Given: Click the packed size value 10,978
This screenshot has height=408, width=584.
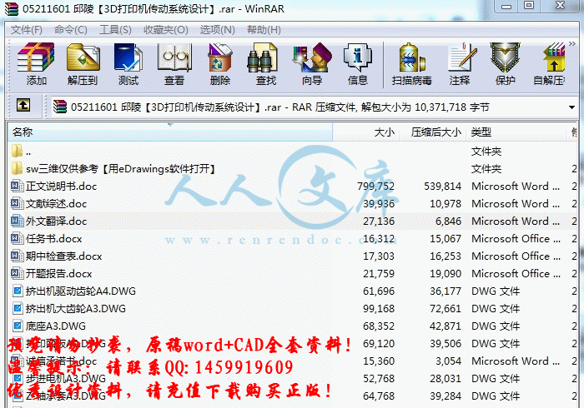Looking at the screenshot, I should 446,204.
